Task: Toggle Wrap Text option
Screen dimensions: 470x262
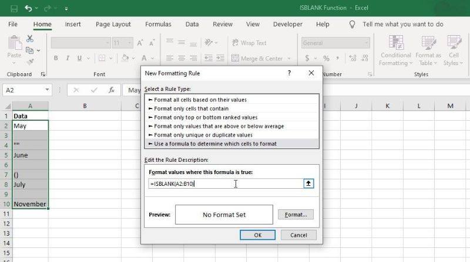Action: (249, 43)
